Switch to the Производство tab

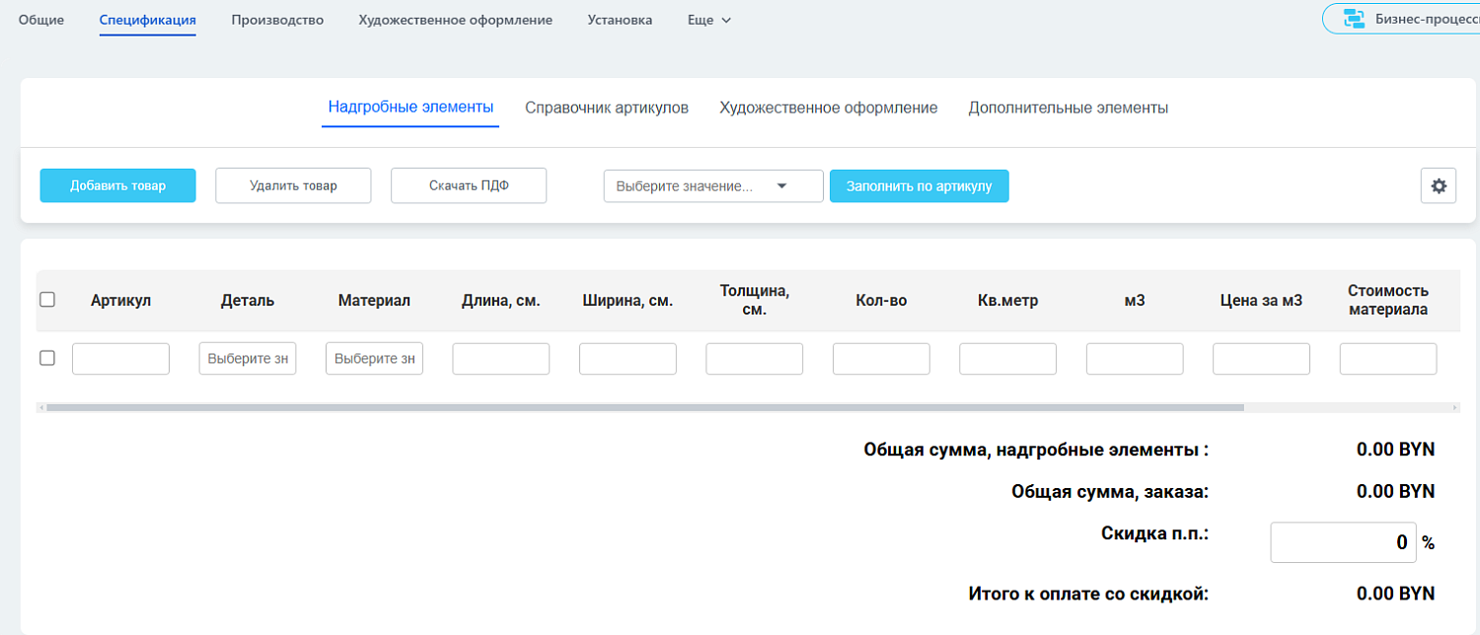click(x=277, y=19)
